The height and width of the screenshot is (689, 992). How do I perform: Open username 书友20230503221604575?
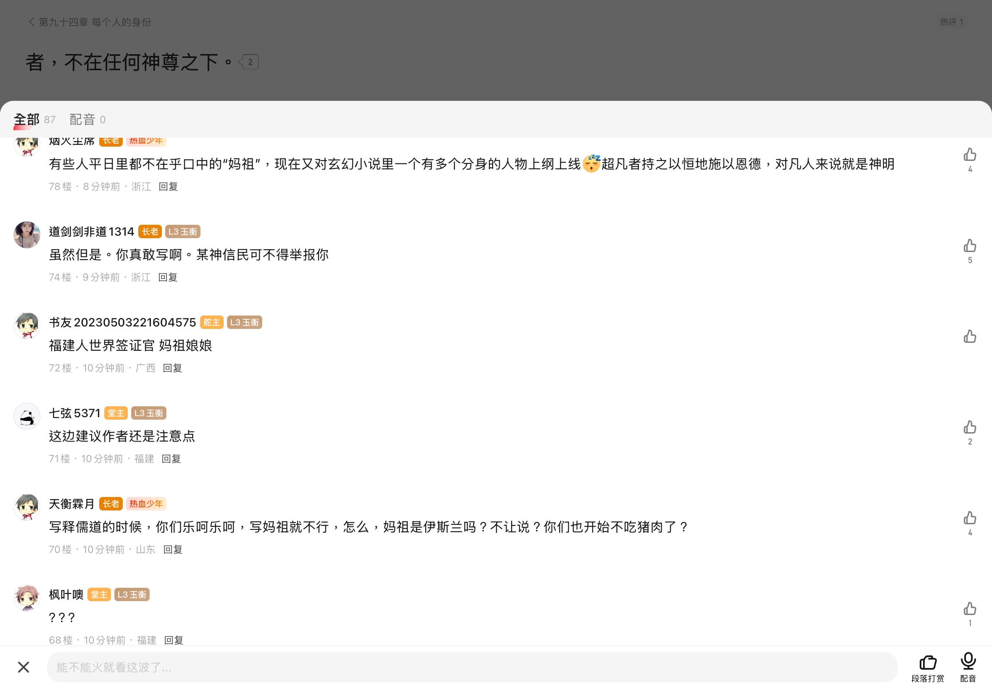point(122,323)
